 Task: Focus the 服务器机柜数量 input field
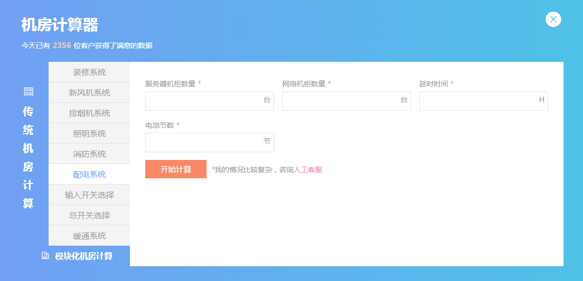point(209,101)
